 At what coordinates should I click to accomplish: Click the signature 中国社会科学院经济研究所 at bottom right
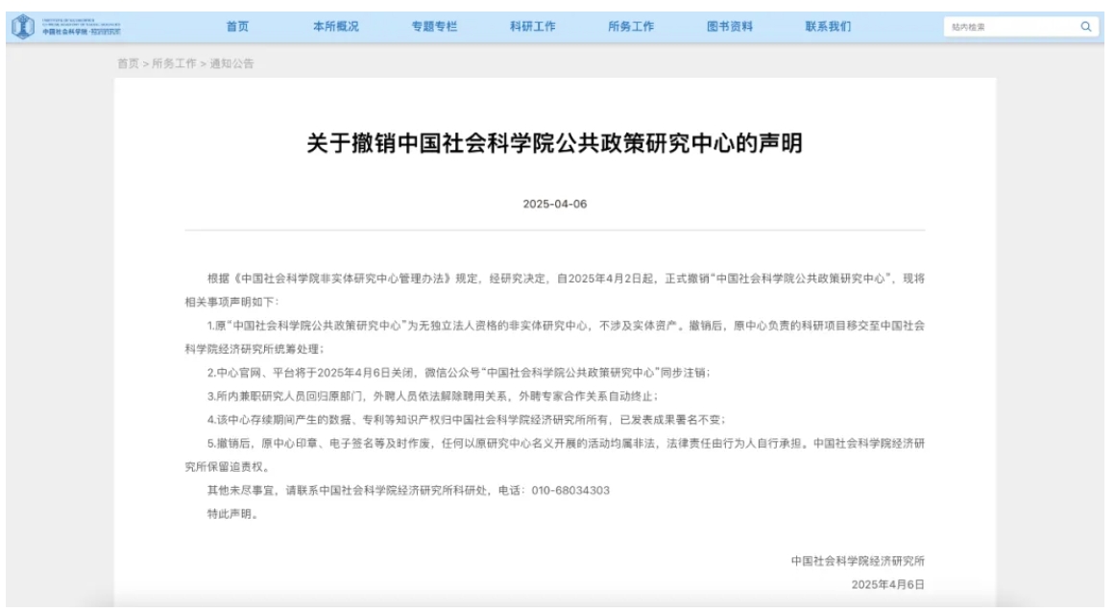[x=858, y=561]
